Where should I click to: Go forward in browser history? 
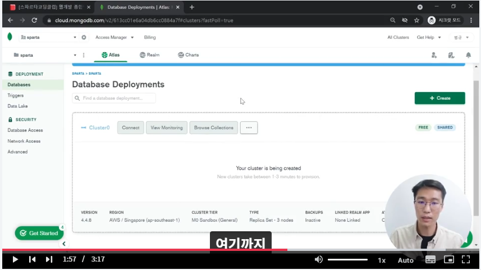[x=22, y=20]
